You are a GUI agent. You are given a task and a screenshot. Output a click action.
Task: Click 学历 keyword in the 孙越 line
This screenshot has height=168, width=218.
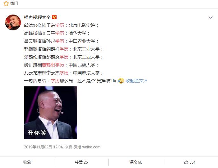click(x=59, y=41)
